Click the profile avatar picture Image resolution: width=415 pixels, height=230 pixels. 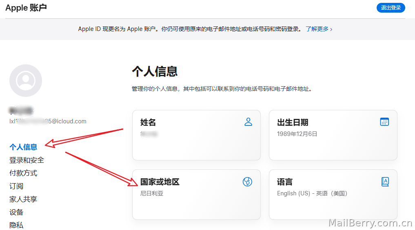[x=26, y=81]
